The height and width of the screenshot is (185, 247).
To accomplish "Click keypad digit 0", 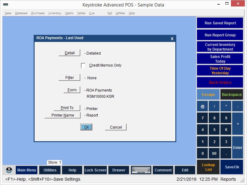I will click(x=203, y=153).
